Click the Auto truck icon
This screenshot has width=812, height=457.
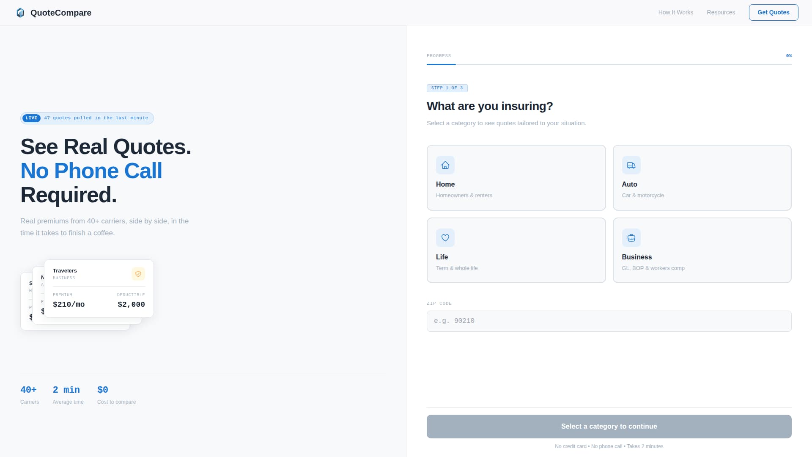pos(631,165)
